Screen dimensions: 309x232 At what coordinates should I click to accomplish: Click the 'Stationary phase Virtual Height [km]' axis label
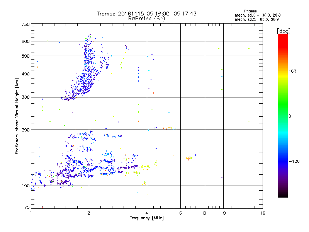17,116
